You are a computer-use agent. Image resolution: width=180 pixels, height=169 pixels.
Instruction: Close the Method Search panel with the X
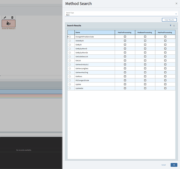[176, 4]
